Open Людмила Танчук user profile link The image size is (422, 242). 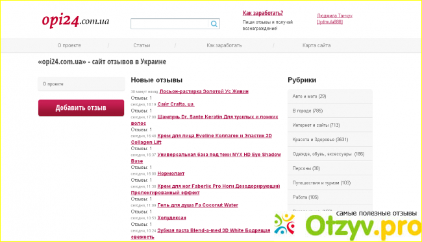[x=334, y=19]
